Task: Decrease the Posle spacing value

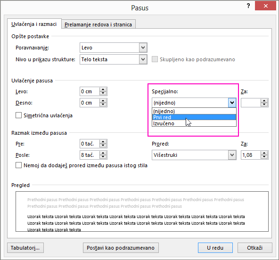Action: (103, 157)
